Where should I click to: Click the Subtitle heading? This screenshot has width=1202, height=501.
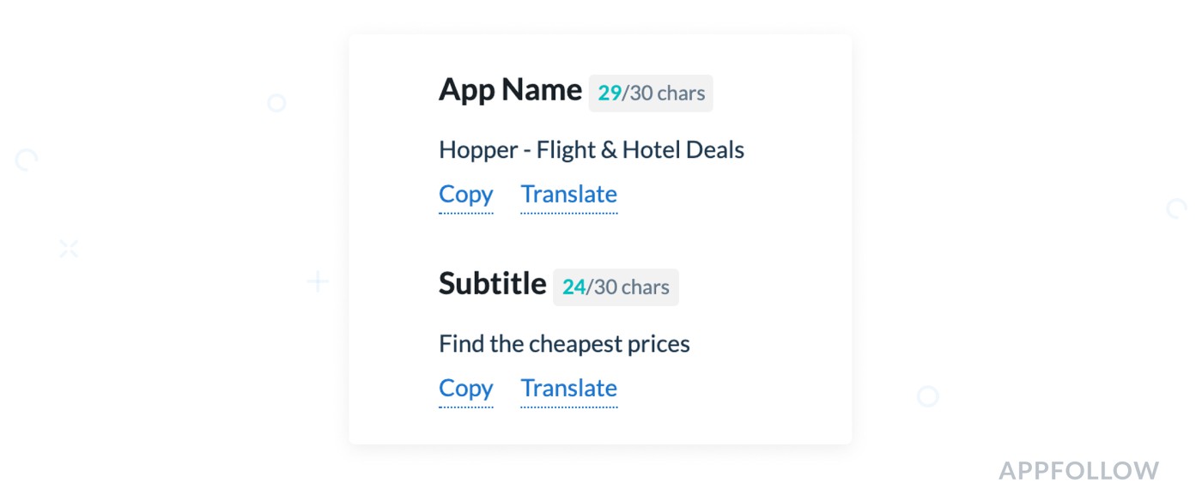(492, 284)
